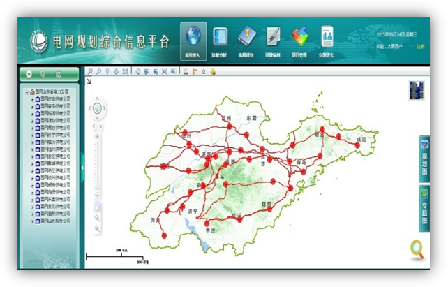Viewport: 448px width, 287px height.
Task: Click the 枣庄 city label on map
Action: [x=210, y=230]
